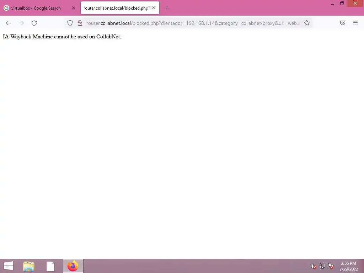Save page to Pocket

tap(343, 23)
